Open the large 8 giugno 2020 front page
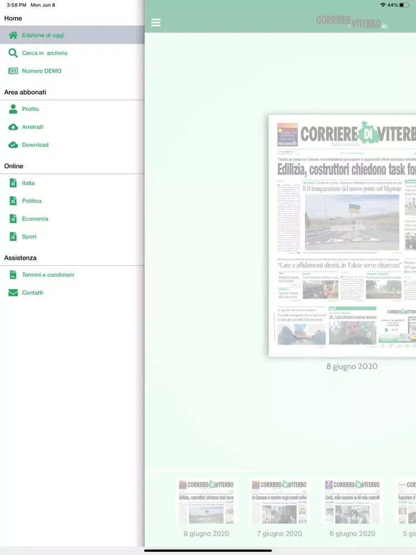The image size is (416, 555). pos(342,236)
